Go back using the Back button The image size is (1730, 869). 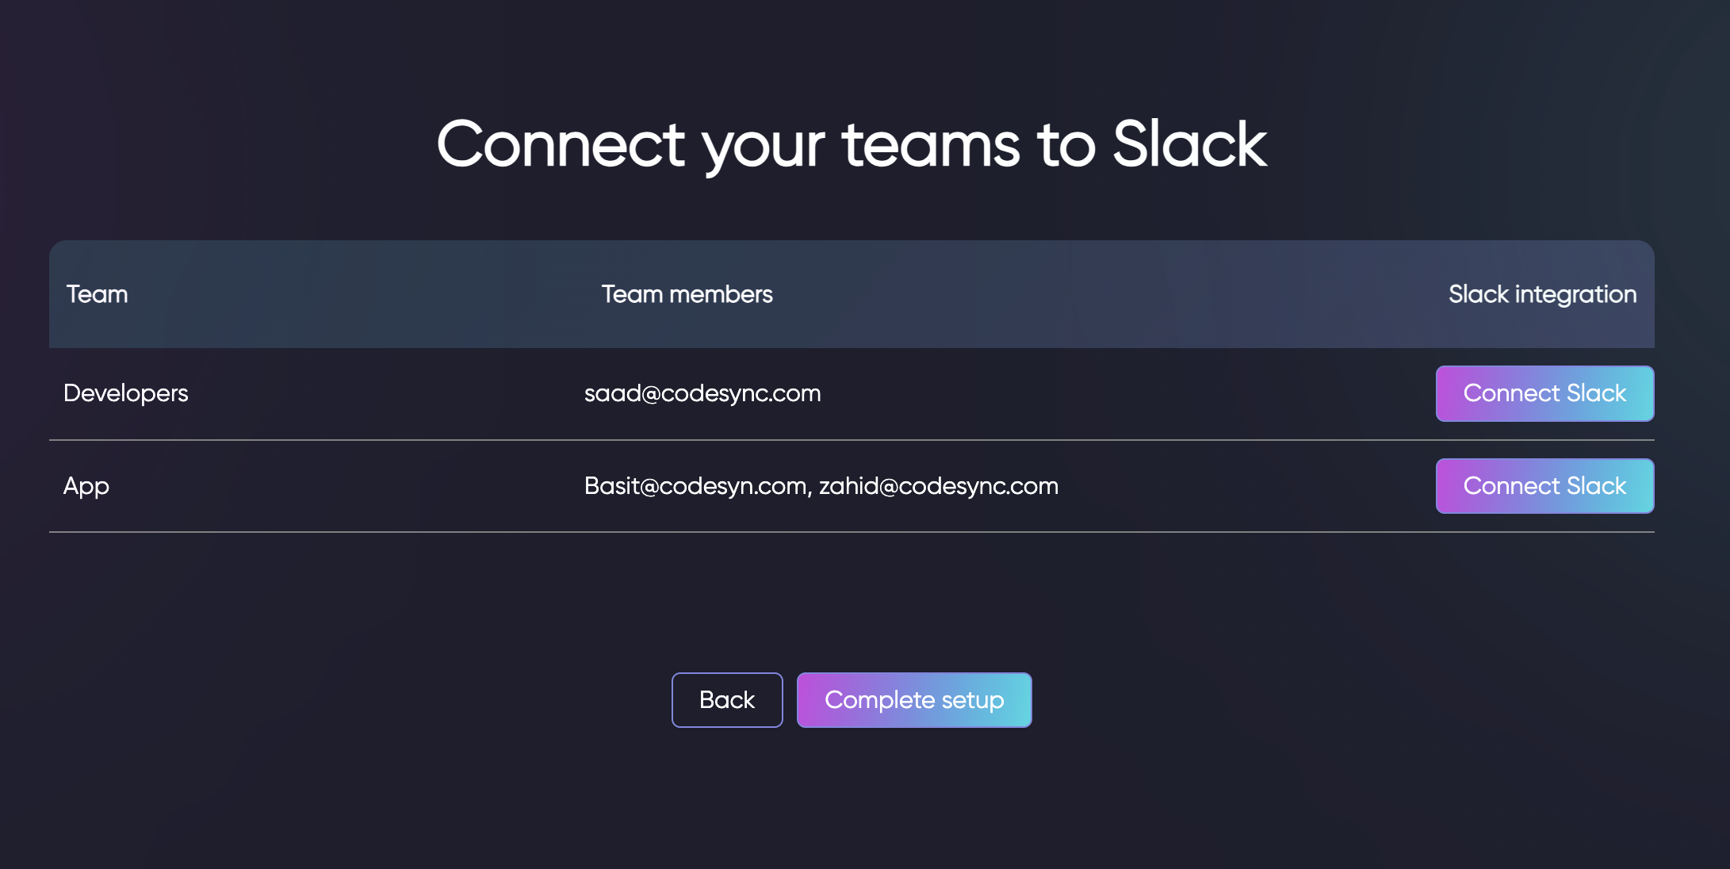[x=727, y=700]
